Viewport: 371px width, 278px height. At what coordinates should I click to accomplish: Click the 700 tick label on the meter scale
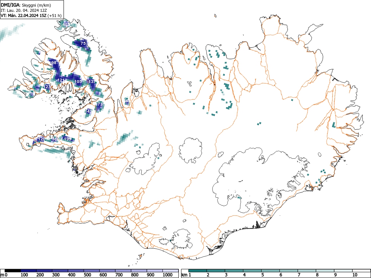(119, 275)
